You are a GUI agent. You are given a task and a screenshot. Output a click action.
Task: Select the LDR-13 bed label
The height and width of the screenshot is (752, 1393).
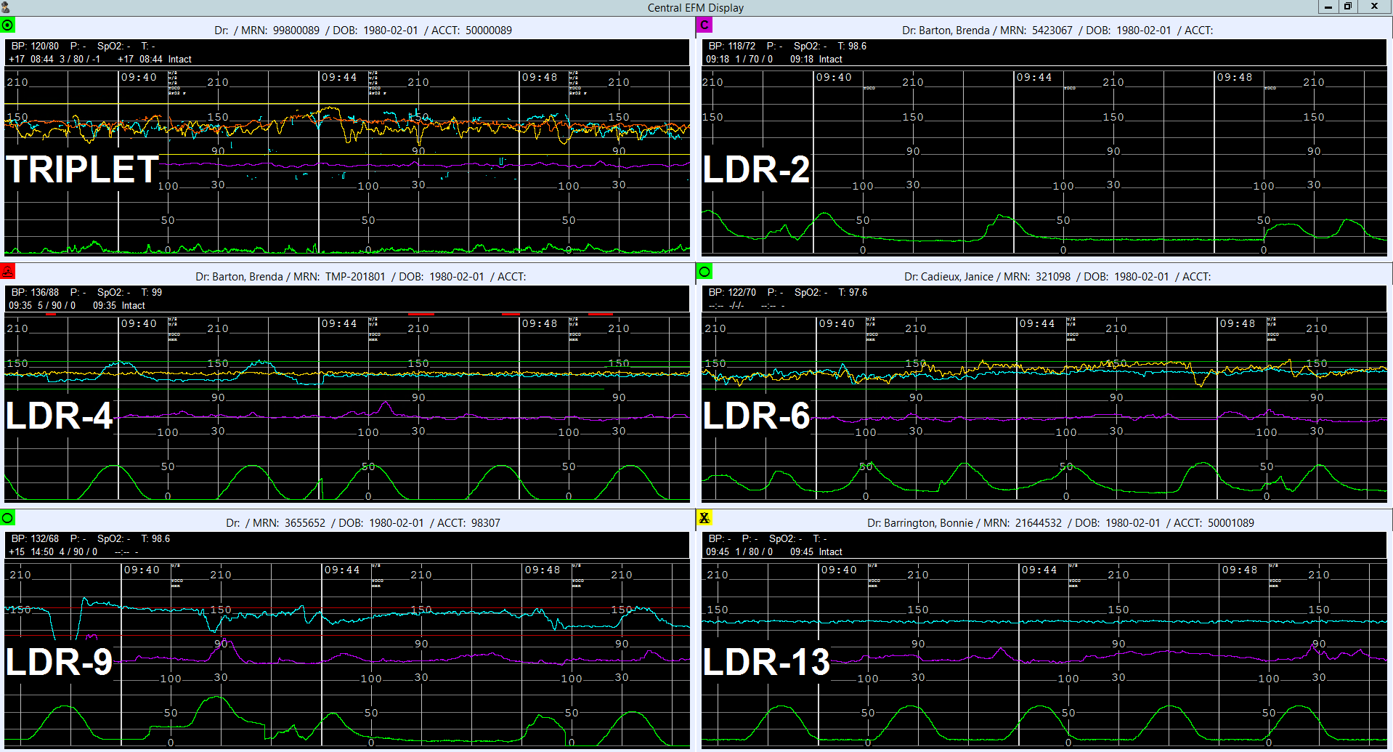click(x=766, y=663)
